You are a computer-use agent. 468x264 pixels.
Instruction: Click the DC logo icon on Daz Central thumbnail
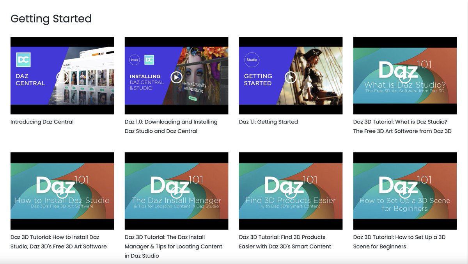[23, 60]
